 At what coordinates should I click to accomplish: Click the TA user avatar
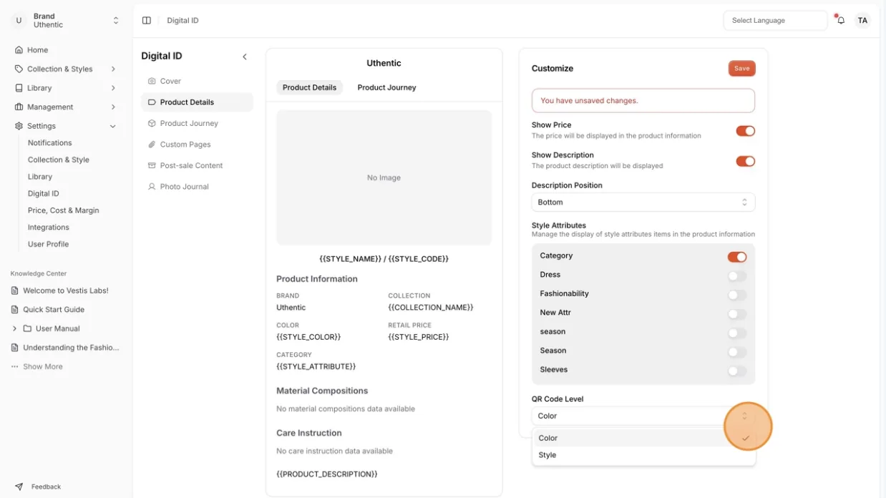coord(862,21)
